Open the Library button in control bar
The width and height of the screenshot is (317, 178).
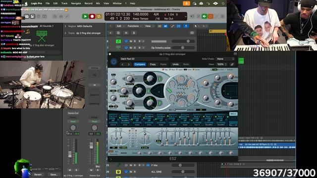click(x=26, y=16)
